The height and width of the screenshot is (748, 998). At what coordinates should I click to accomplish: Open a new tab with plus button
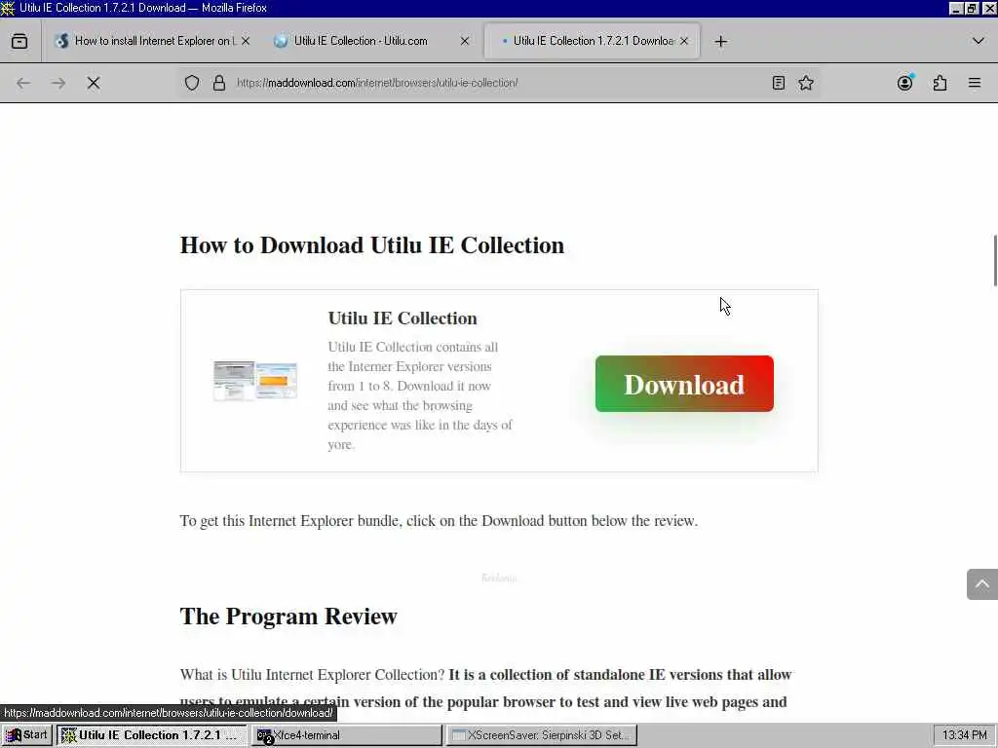[x=720, y=41]
